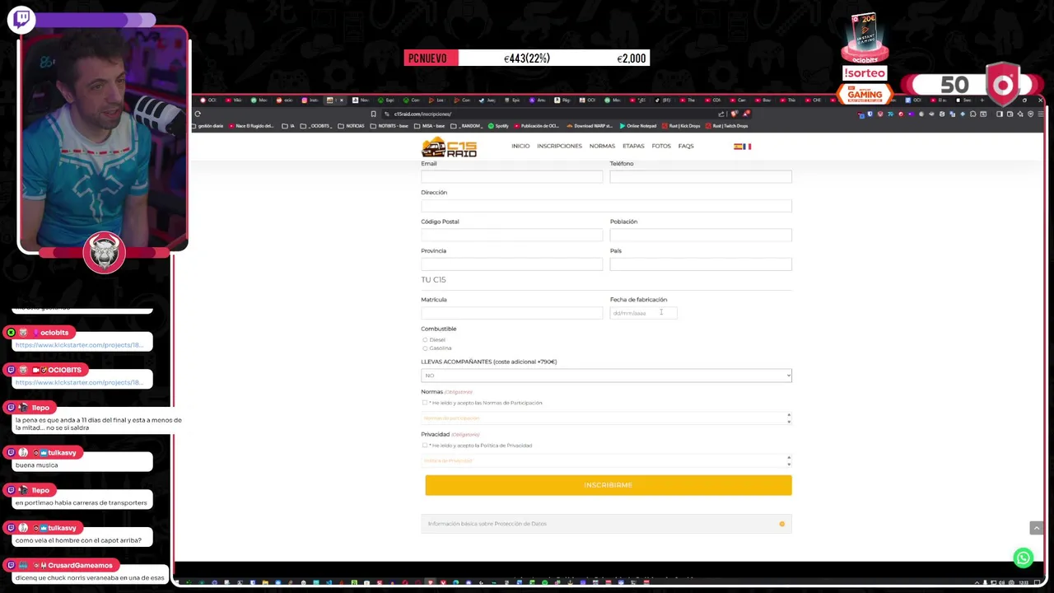The width and height of the screenshot is (1054, 593).
Task: Click the PCNUEVO donation goal progress bar
Action: point(526,58)
